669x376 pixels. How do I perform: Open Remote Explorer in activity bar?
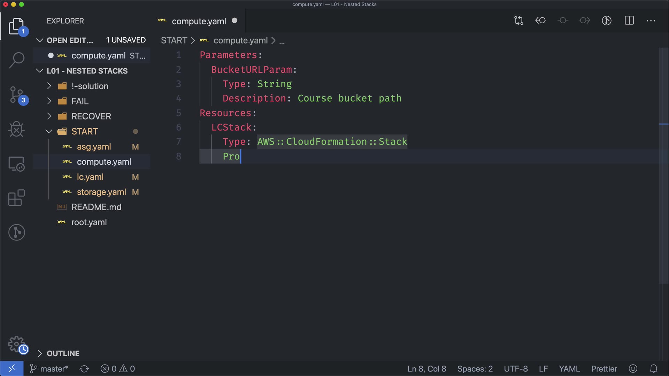pyautogui.click(x=16, y=164)
